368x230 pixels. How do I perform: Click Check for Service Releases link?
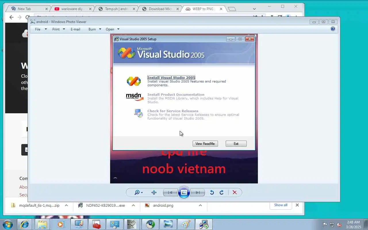[x=173, y=111]
